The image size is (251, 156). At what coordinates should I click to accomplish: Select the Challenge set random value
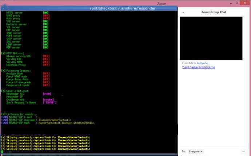point(48,100)
